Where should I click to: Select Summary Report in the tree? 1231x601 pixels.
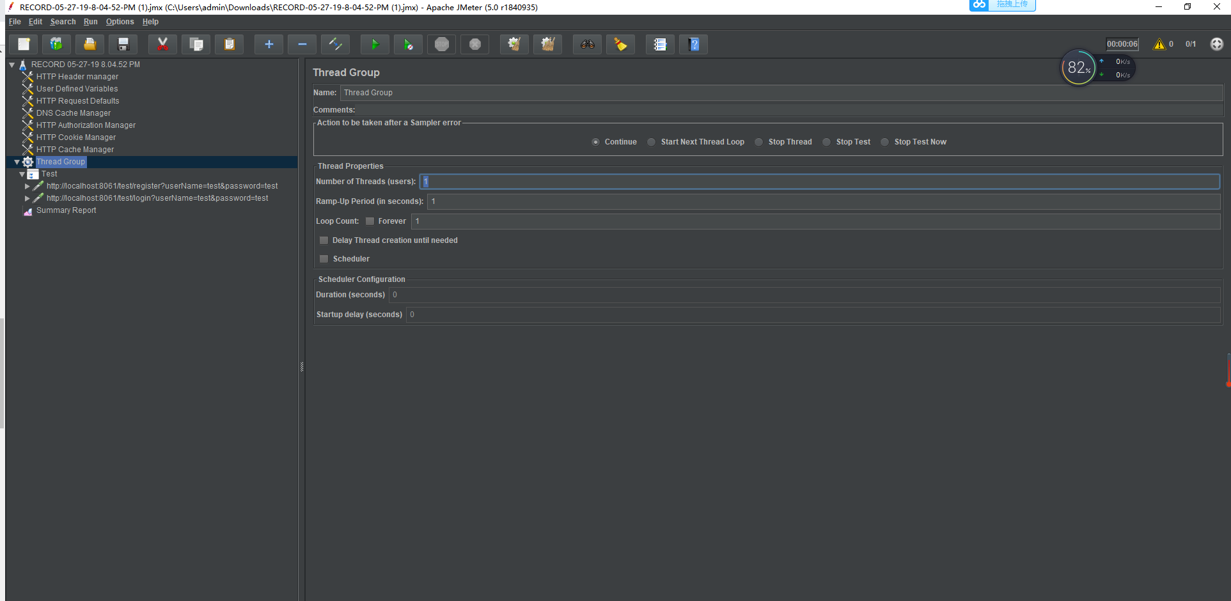coord(66,210)
